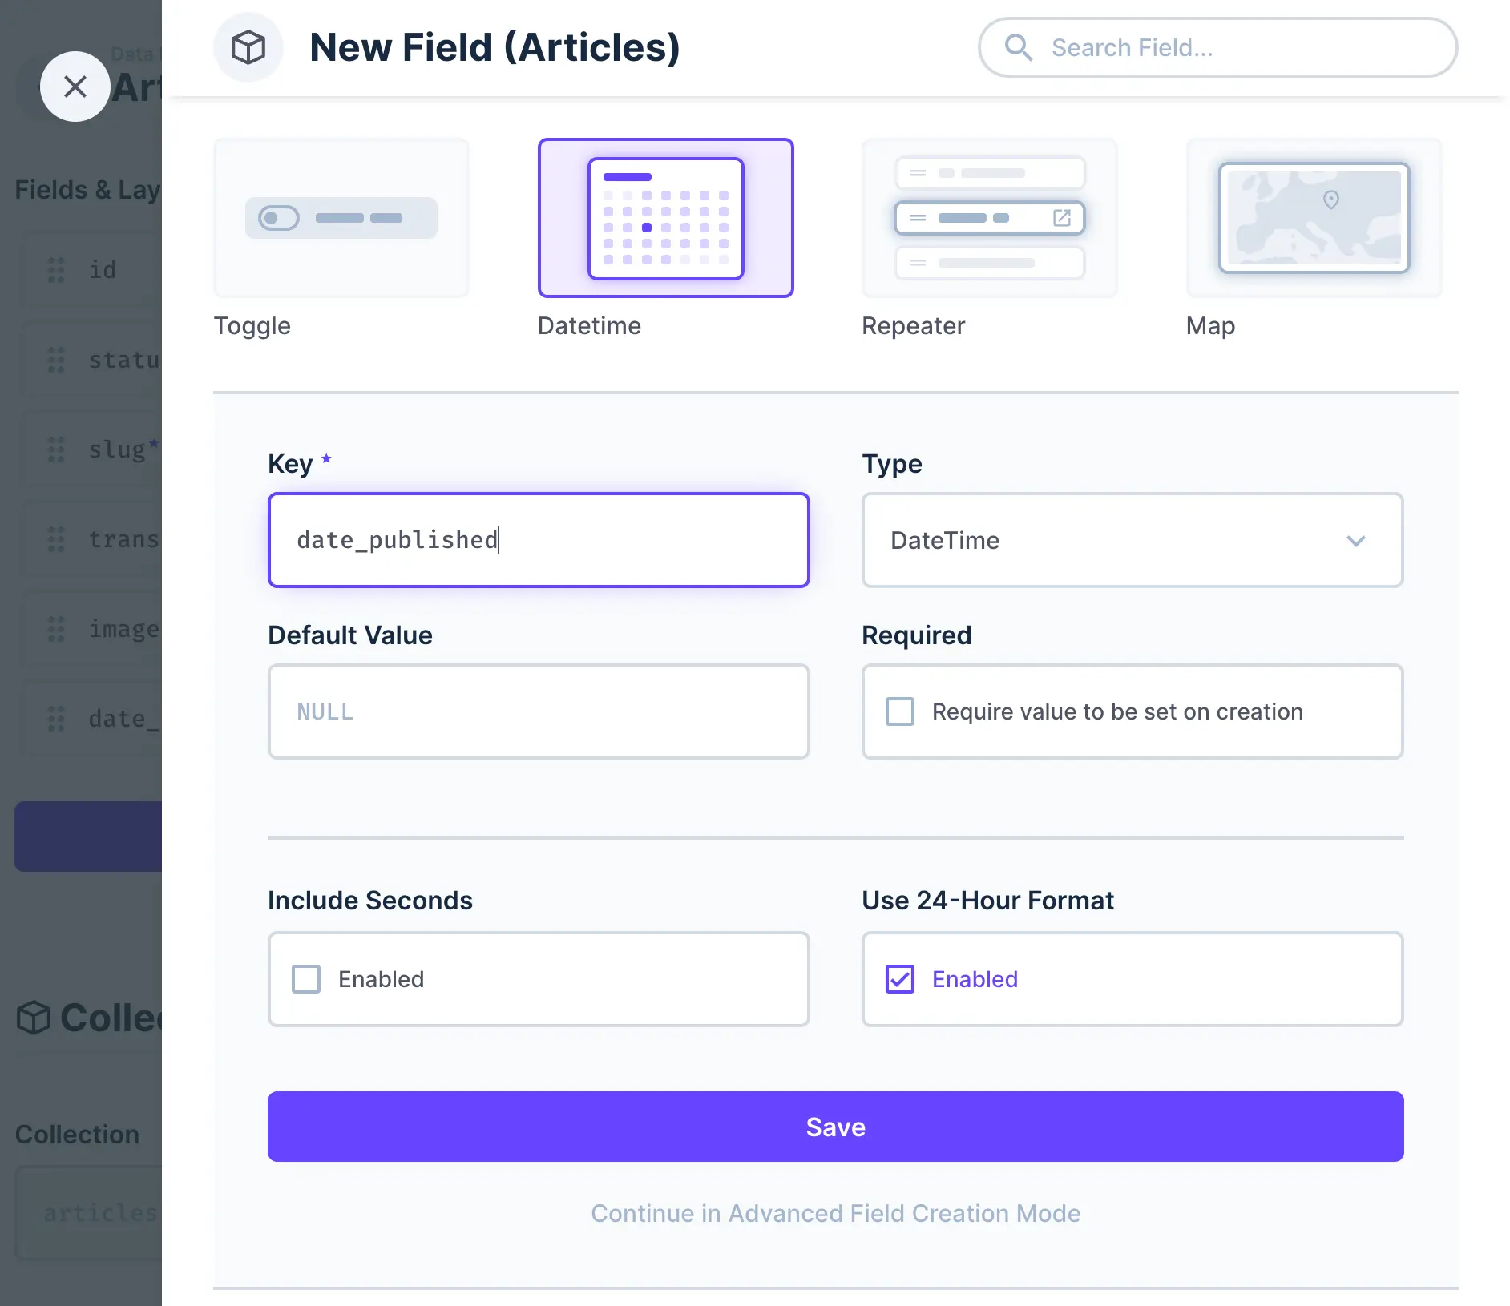
Task: Click the magnifier icon in the search bar
Action: tap(1019, 47)
